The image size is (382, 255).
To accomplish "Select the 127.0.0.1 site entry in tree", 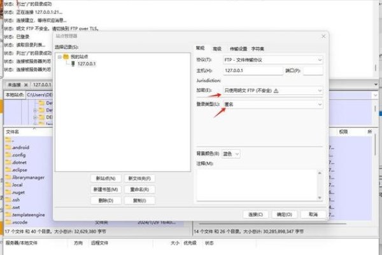I will pyautogui.click(x=87, y=64).
